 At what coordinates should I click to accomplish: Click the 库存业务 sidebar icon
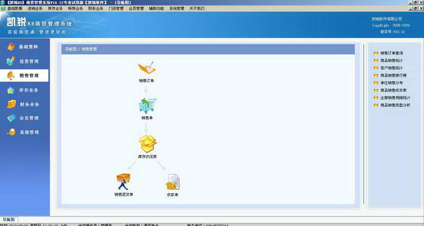click(x=10, y=90)
